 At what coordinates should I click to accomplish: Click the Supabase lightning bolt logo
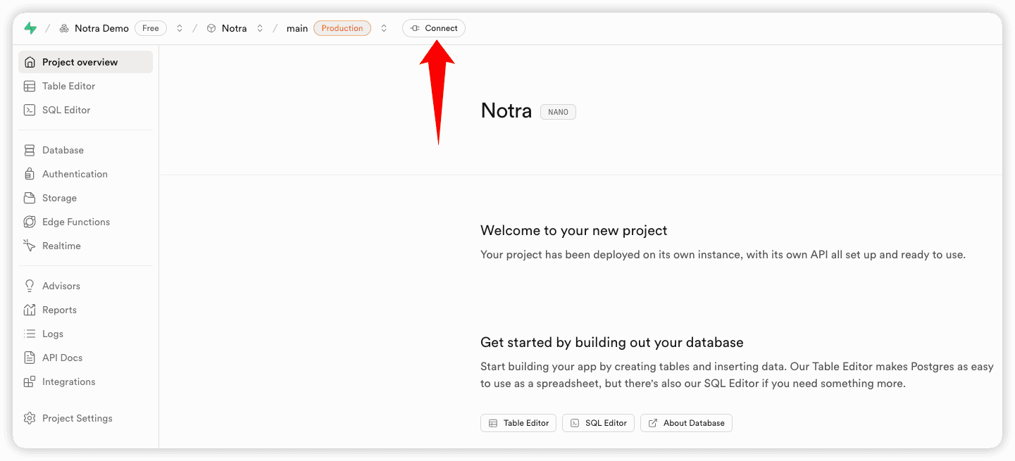click(30, 28)
